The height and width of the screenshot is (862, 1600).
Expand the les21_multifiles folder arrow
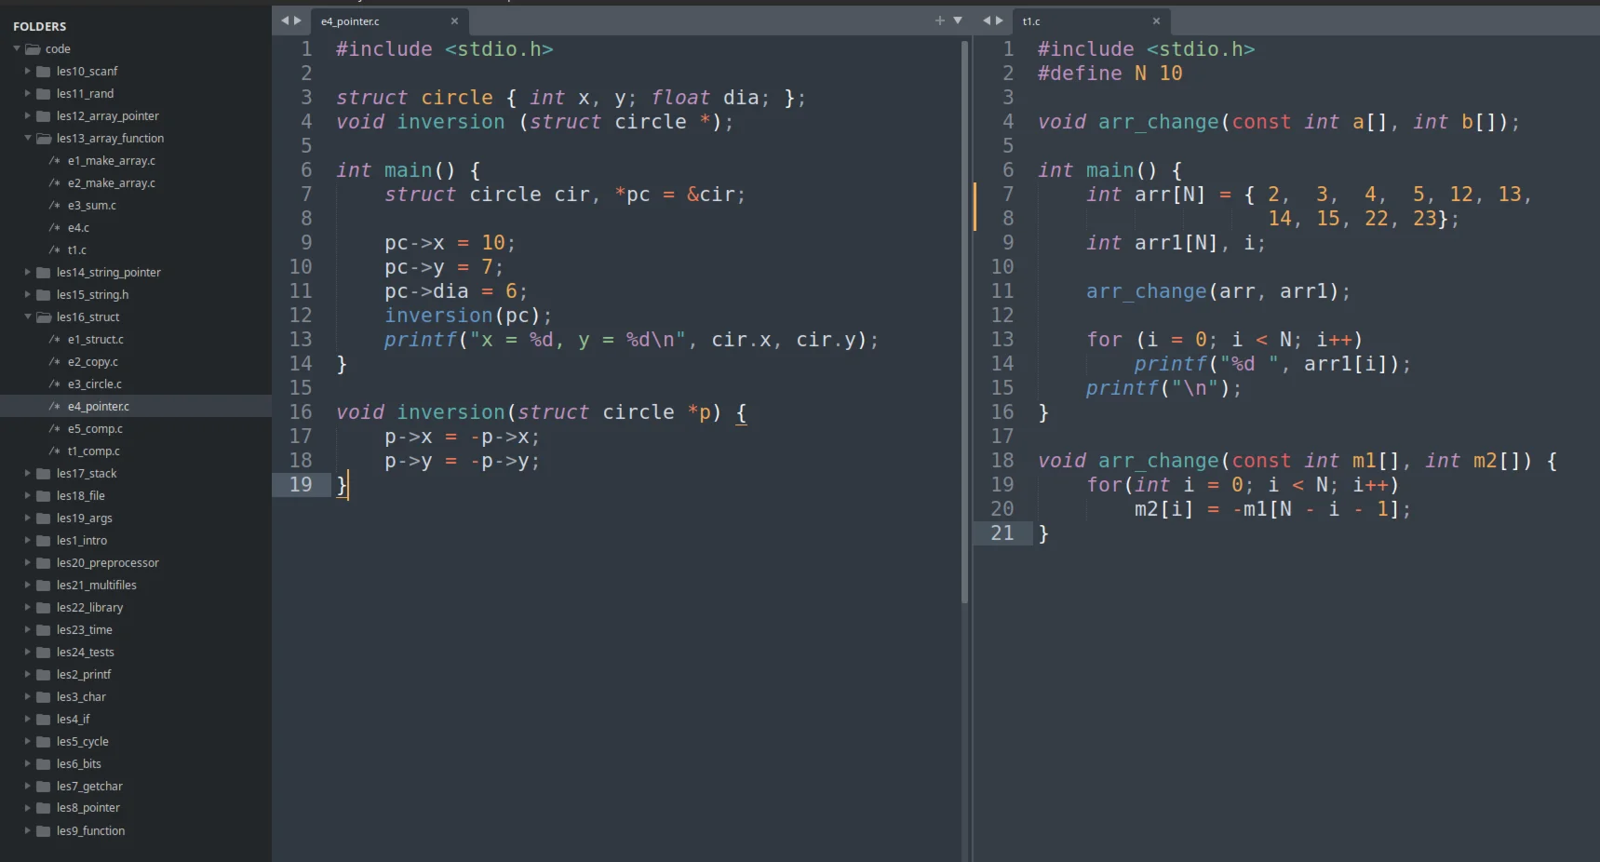coord(28,586)
